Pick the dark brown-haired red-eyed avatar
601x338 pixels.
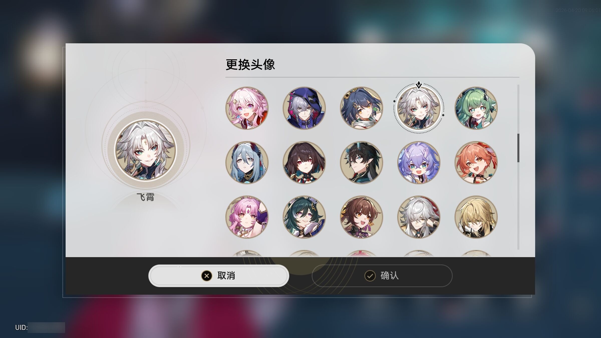click(304, 162)
